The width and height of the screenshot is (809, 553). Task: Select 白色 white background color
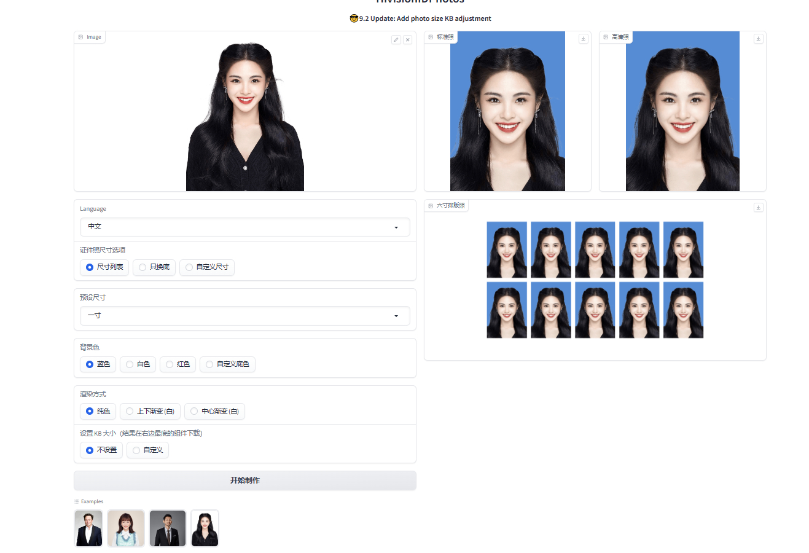click(x=130, y=364)
